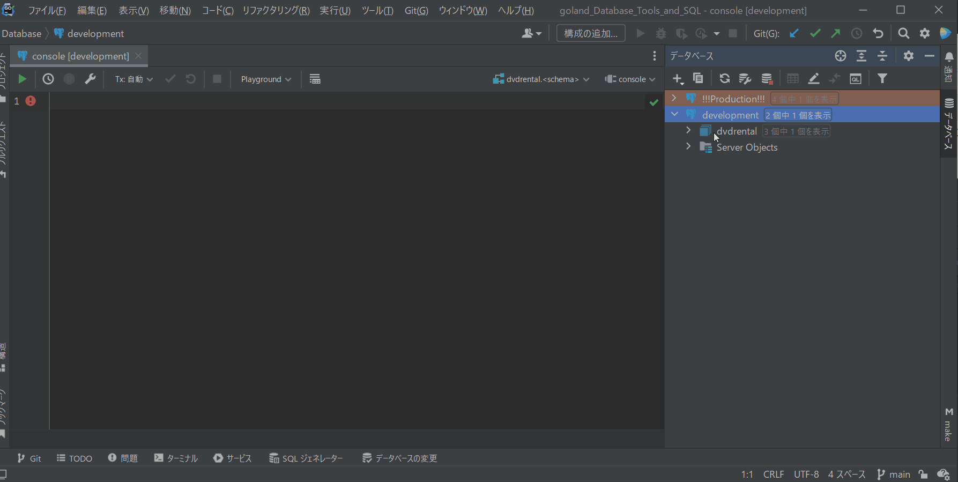Screen dimensions: 958x482
Task: Toggle in-editor results table icon
Action: (315, 79)
